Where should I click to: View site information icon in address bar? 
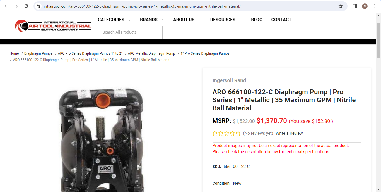tap(38, 6)
